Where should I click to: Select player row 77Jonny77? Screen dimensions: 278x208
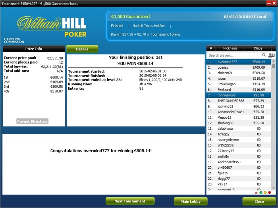point(239,151)
